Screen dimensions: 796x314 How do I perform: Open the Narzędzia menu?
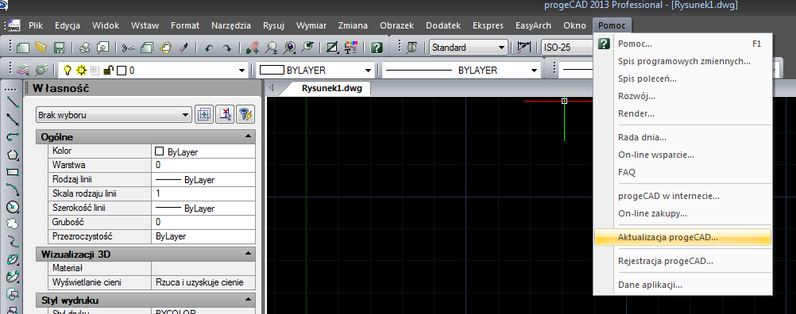pos(231,25)
